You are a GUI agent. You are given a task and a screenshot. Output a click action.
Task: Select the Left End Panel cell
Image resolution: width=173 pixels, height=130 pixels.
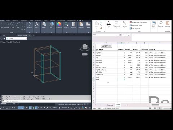pos(106,68)
